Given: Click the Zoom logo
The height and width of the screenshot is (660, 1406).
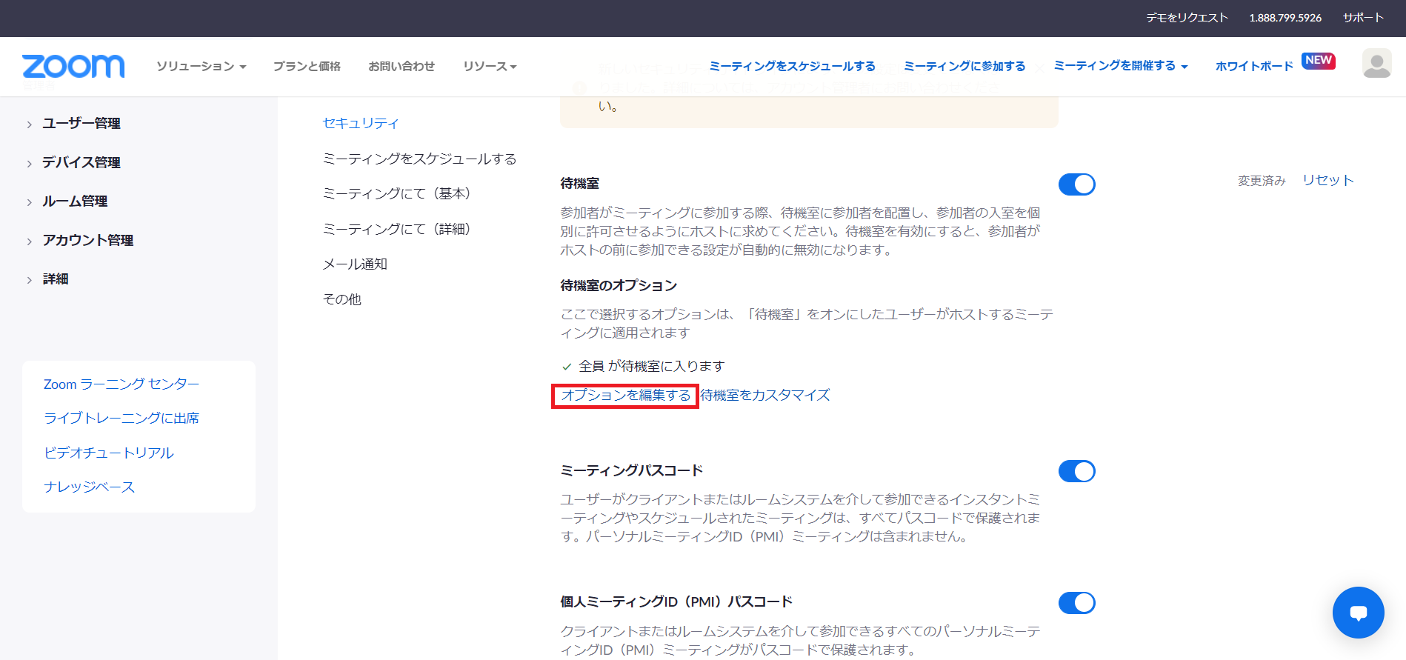Looking at the screenshot, I should pyautogui.click(x=73, y=66).
